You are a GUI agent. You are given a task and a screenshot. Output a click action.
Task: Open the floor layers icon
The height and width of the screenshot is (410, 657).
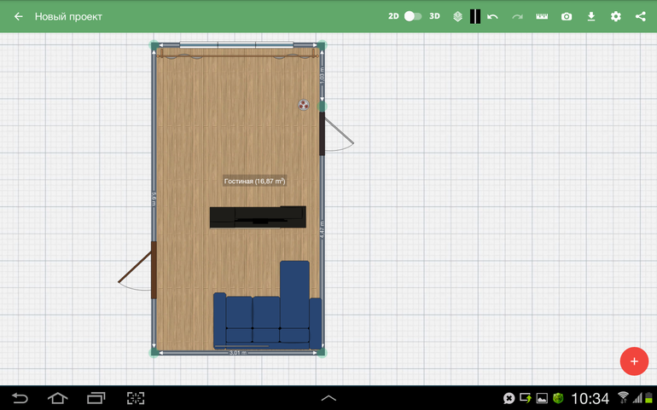click(457, 16)
